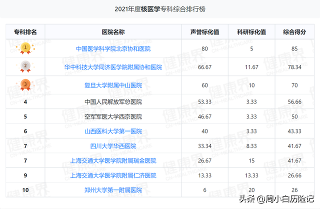The height and width of the screenshot is (209, 320).
Task: Click the gold rank 1 medal icon
Action: (x=25, y=48)
